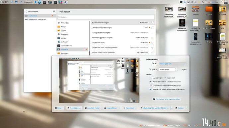229x128 pixels.
Task: Toggle Afsluiten na handmatig opslaan of kopiëren
Action: point(151,89)
